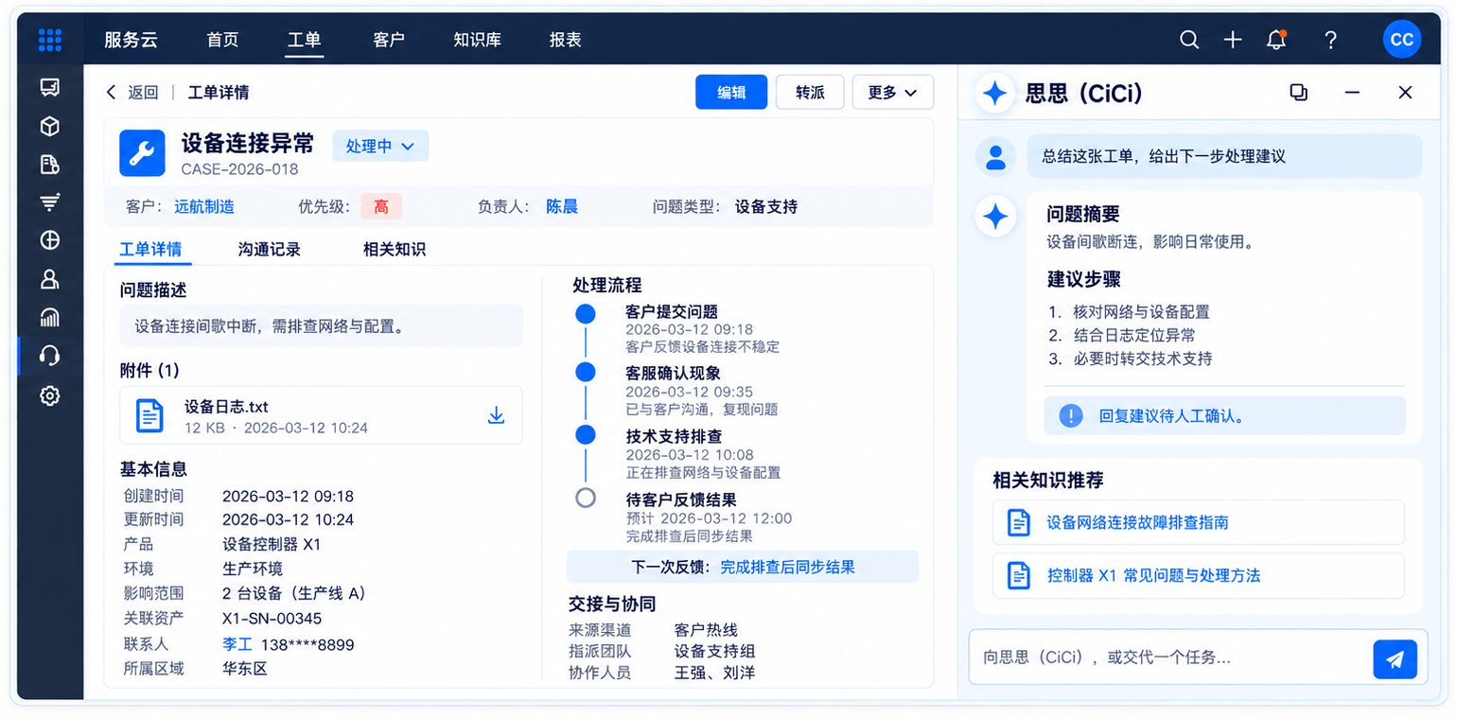The height and width of the screenshot is (718, 1457).
Task: Select the 工单详情 tab
Action: [x=150, y=250]
